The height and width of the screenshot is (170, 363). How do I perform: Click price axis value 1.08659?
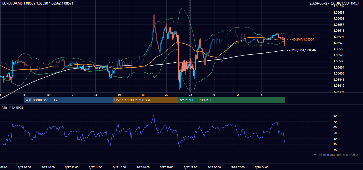[339, 18]
